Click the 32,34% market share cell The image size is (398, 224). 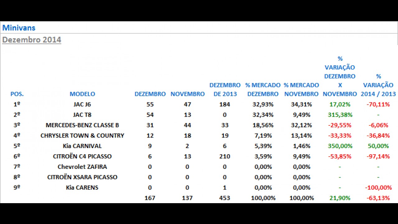[263, 115]
